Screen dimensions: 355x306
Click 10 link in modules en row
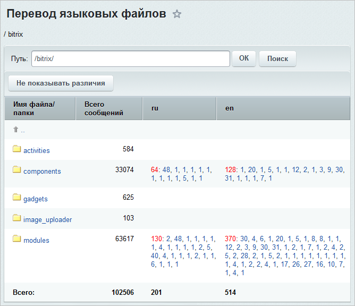click(331, 265)
